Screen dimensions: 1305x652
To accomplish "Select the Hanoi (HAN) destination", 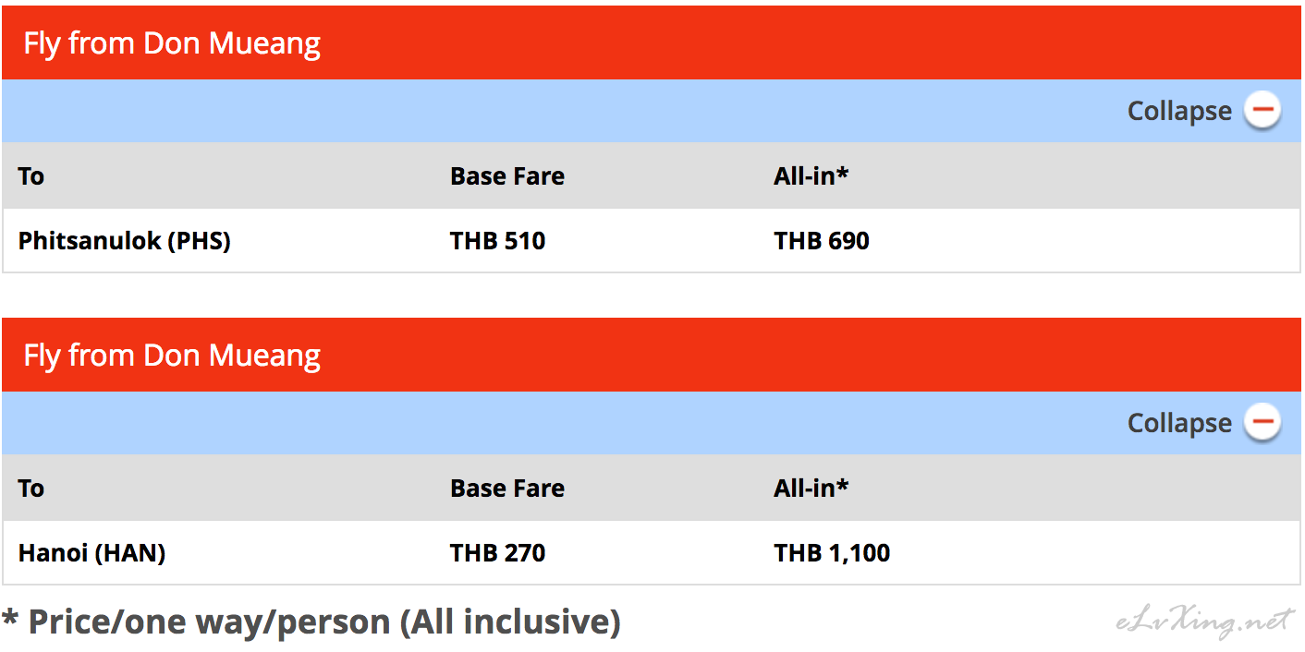I will [92, 553].
